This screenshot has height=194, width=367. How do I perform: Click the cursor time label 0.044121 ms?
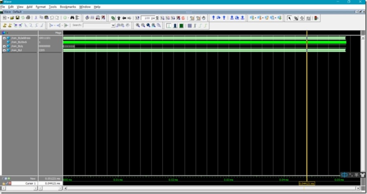pyautogui.click(x=306, y=183)
